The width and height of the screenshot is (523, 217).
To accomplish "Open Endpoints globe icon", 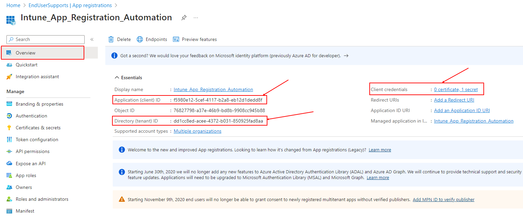I will coord(140,39).
